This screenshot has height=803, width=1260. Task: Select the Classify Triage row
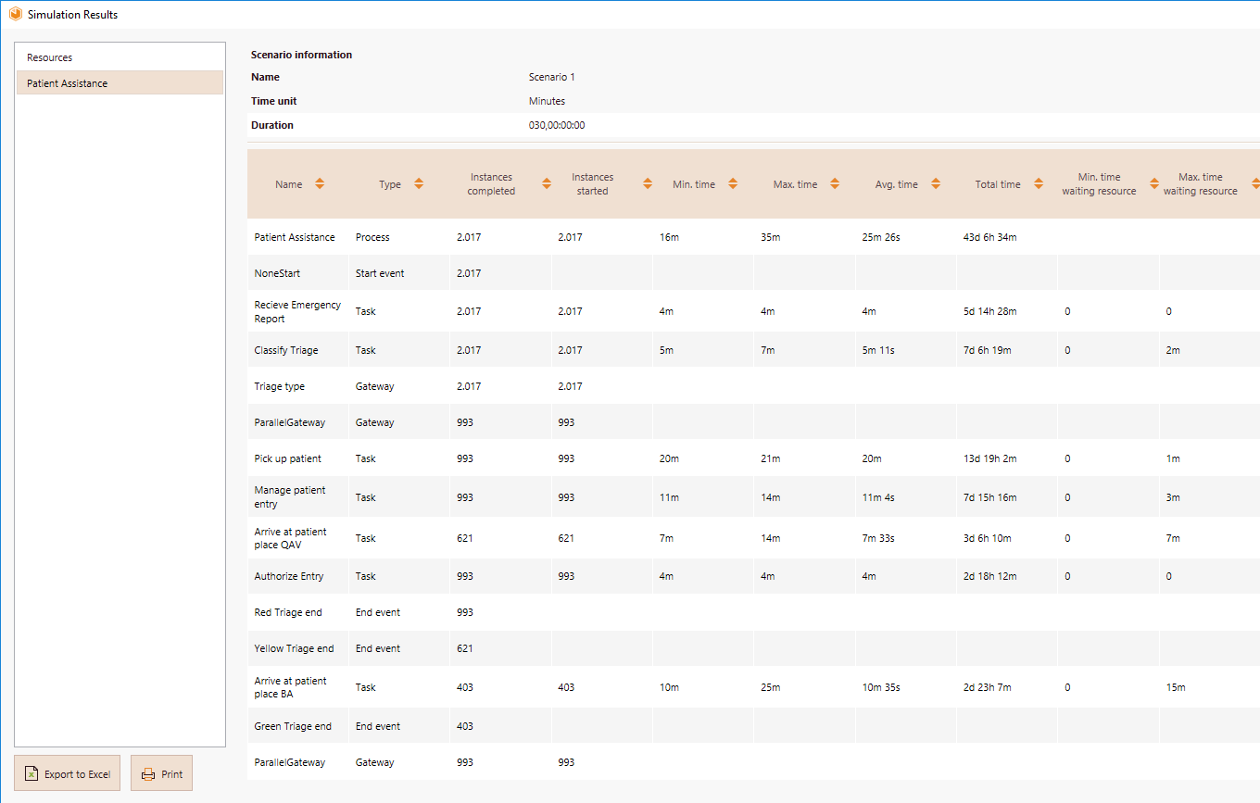click(x=753, y=350)
